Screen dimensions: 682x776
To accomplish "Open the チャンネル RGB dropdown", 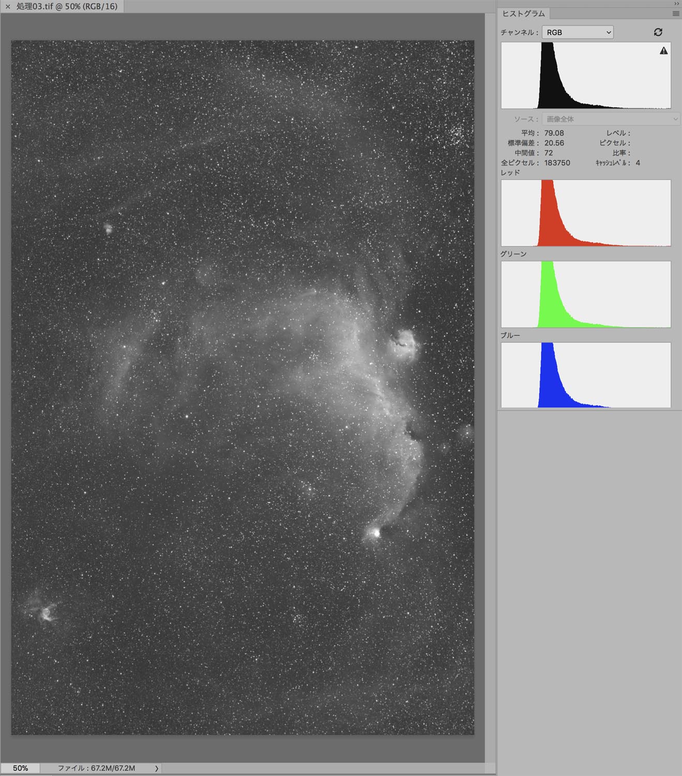I will click(577, 32).
